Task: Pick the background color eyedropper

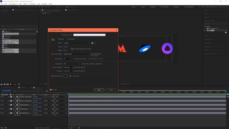Action: pos(70,76)
